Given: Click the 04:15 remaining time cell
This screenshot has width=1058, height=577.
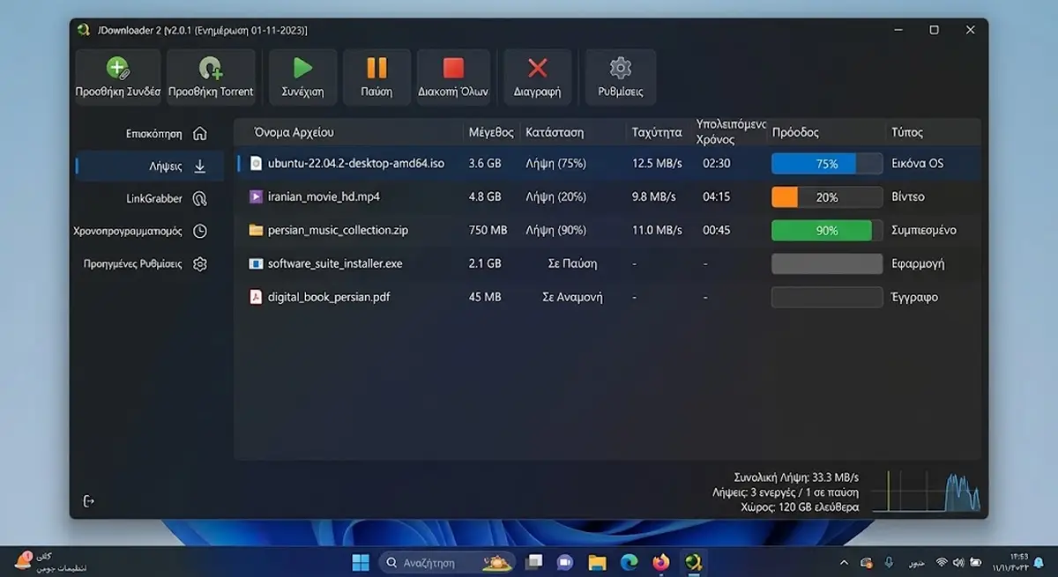Looking at the screenshot, I should (x=716, y=196).
